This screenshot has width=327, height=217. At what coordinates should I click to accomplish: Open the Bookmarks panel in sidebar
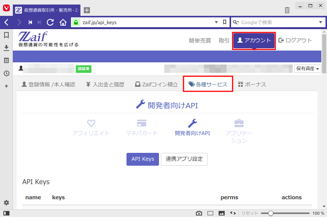6,35
